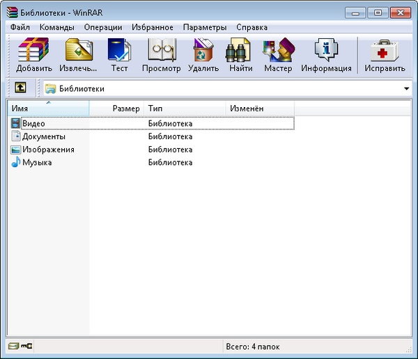Select the Изображения row name

point(48,150)
